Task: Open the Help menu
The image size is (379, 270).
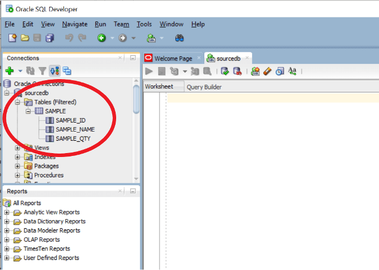Action: (198, 24)
